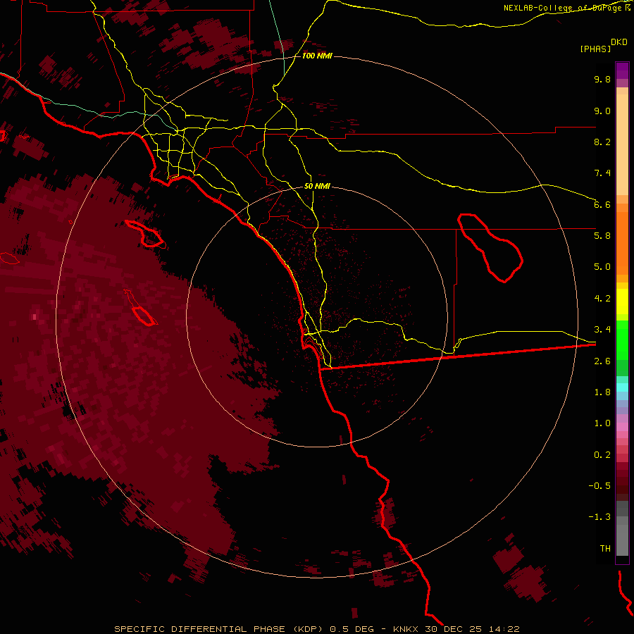Click the 3.4 value on color scale
634x634 pixels.
tap(602, 330)
